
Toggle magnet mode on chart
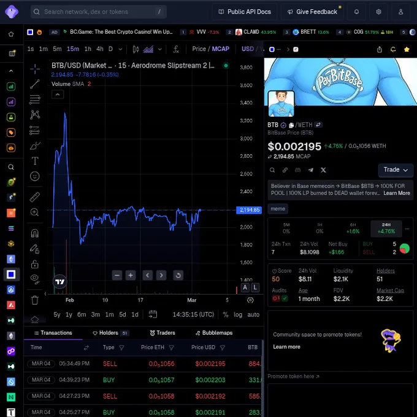tap(35, 233)
